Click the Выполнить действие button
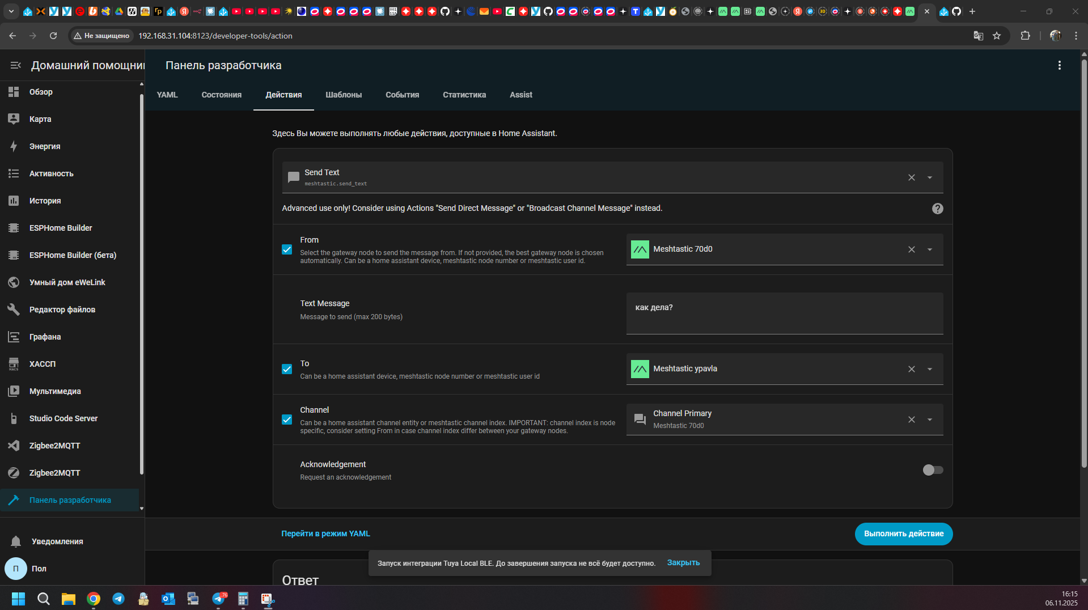 point(903,533)
